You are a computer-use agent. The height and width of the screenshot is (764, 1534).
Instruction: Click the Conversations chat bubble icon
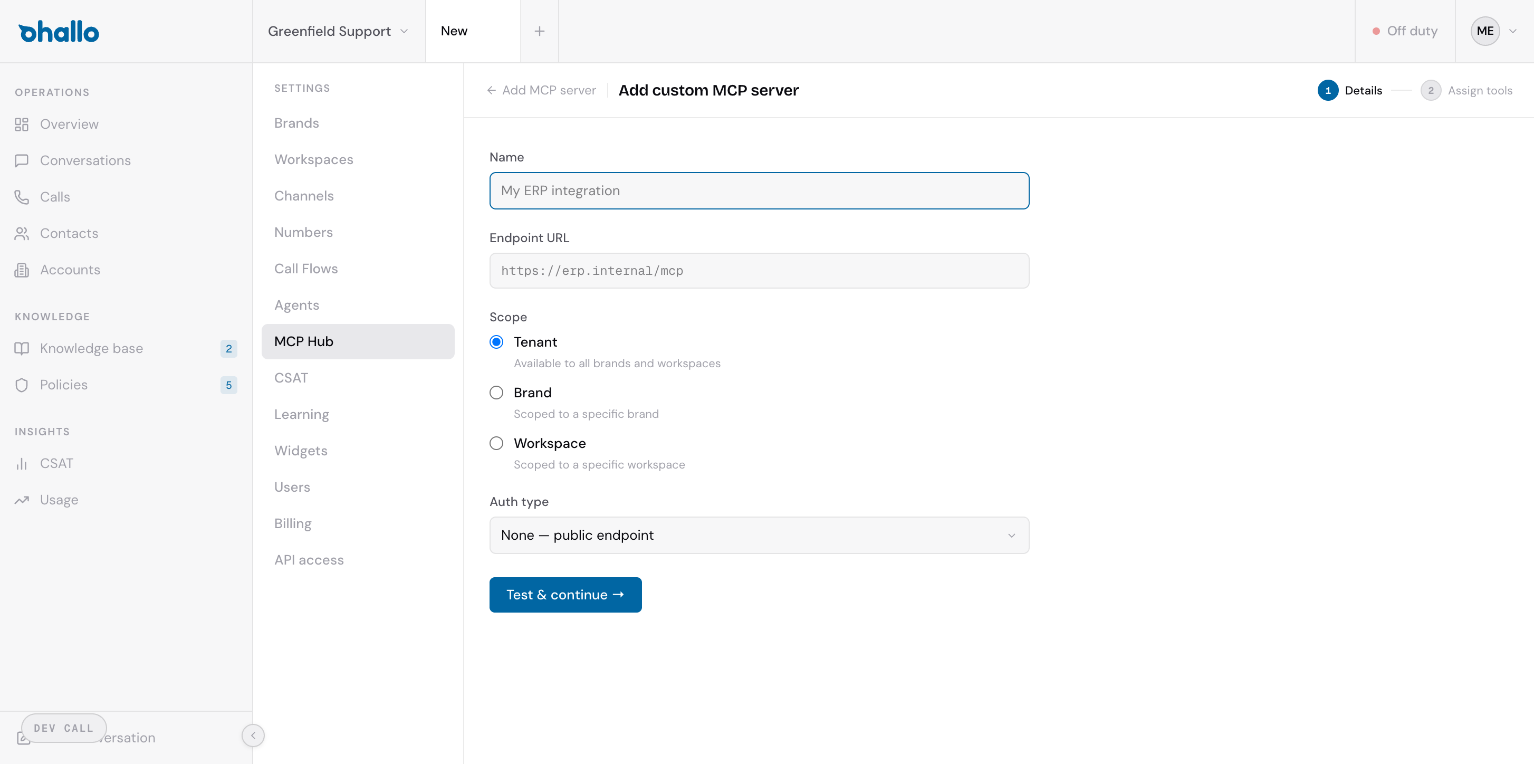(x=22, y=160)
